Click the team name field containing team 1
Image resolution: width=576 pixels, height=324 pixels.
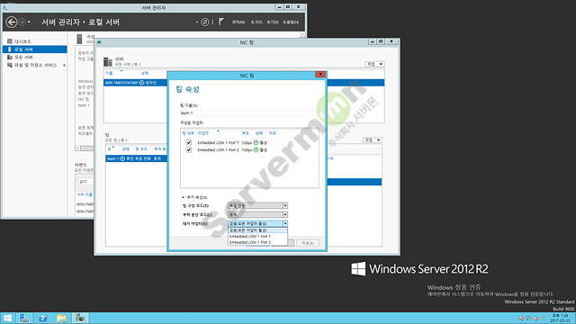249,113
